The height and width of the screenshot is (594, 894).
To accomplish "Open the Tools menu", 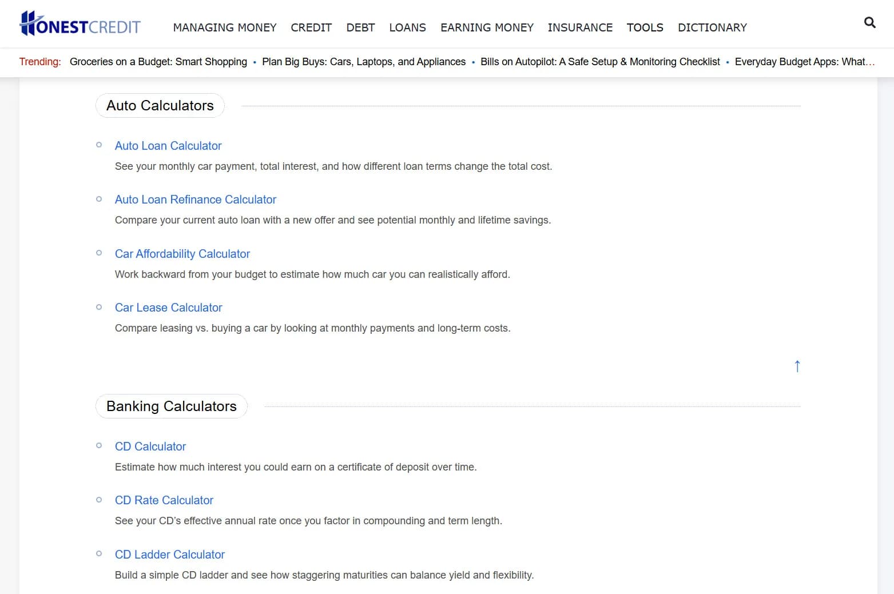I will tap(645, 27).
